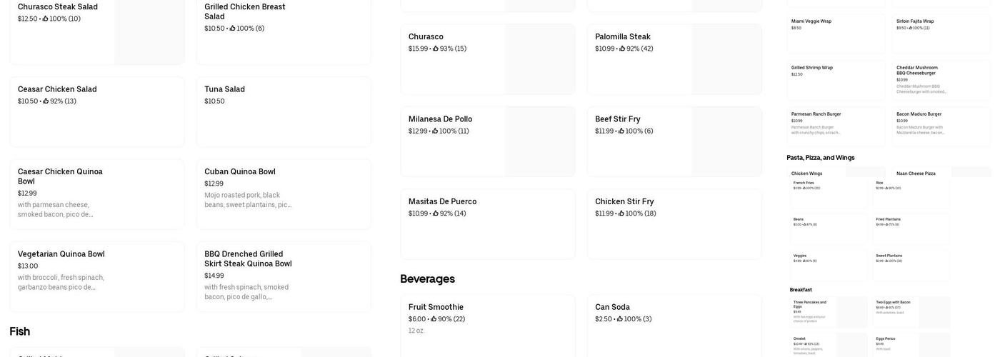Click thumbs-up icon on Chicken Stir Fry
This screenshot has height=357, width=1000.
[x=622, y=213]
